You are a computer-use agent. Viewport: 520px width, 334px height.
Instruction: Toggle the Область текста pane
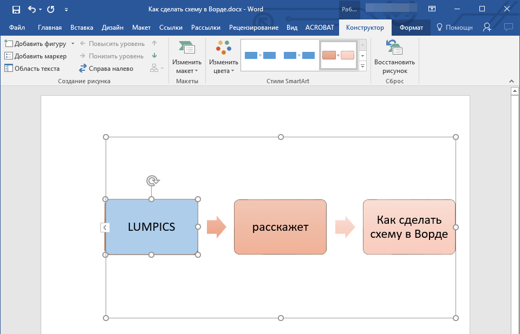coord(32,69)
